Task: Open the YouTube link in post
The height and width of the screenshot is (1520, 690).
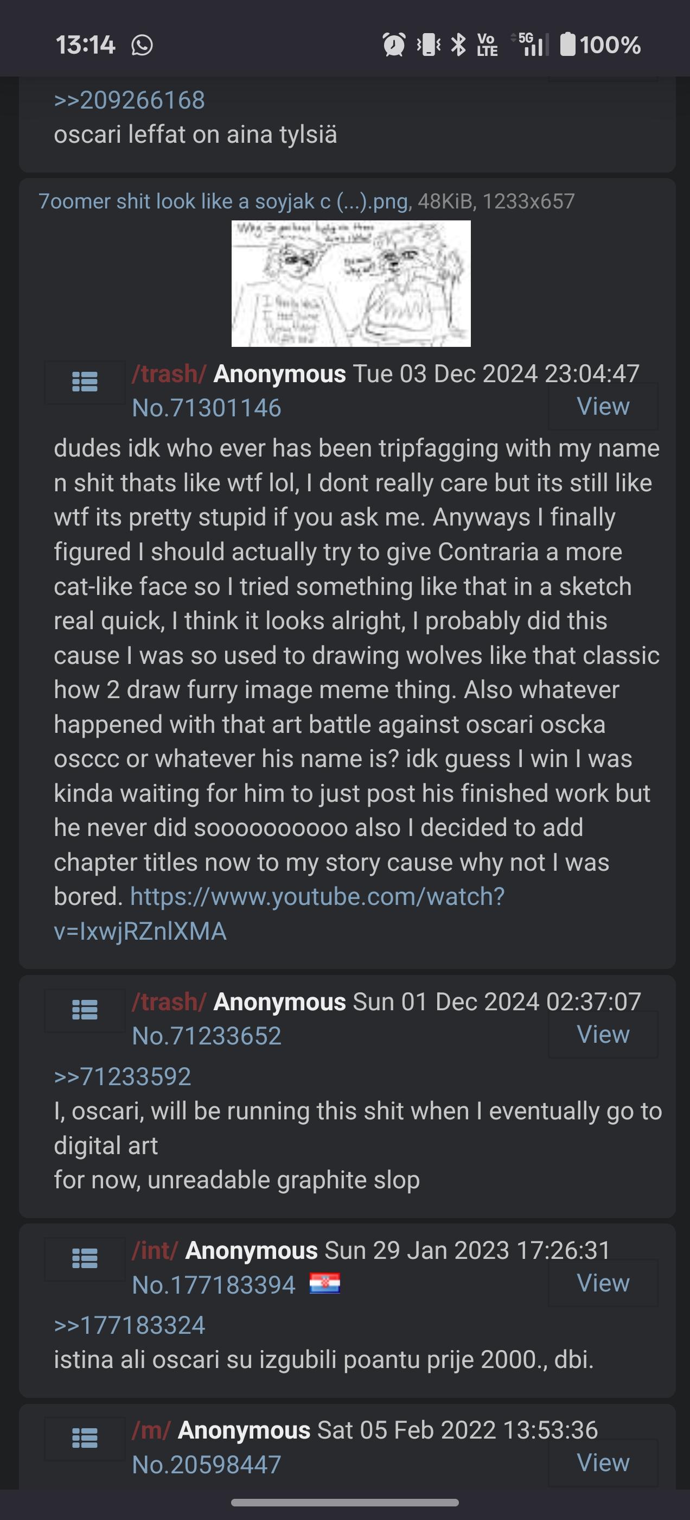Action: click(x=279, y=914)
